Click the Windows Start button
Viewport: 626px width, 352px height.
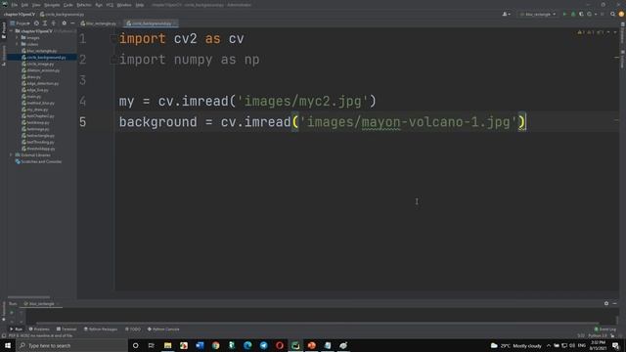(8, 345)
